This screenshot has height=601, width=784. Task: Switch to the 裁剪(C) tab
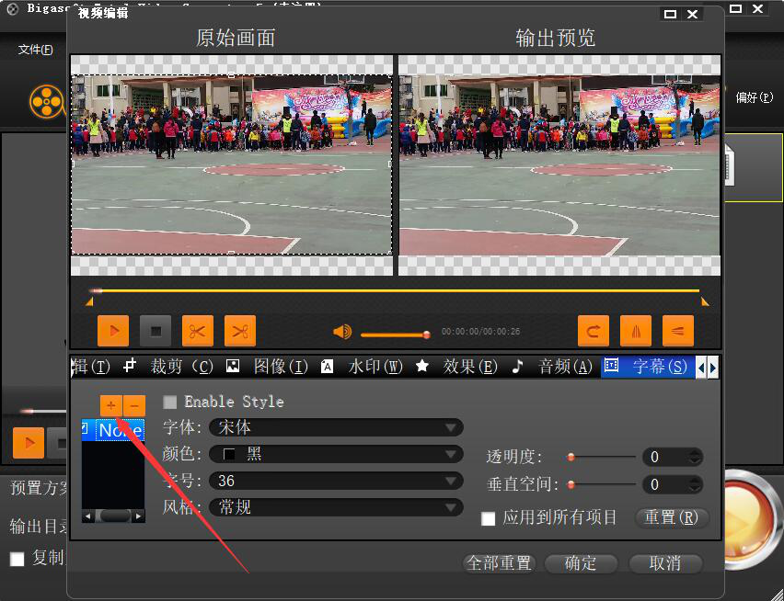coord(182,367)
